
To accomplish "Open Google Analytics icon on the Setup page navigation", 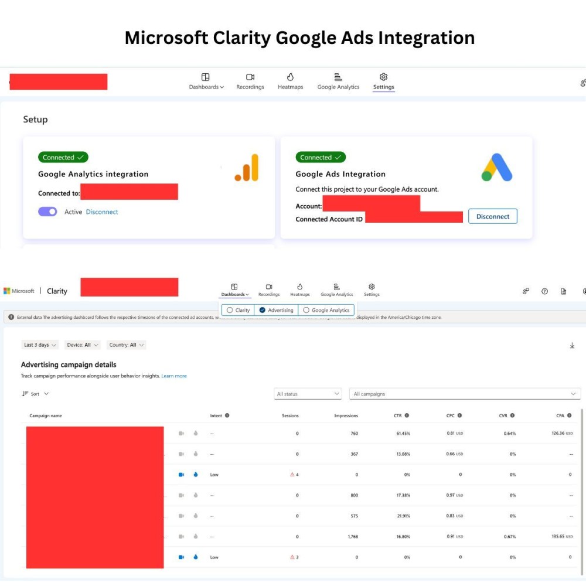I will click(x=338, y=77).
